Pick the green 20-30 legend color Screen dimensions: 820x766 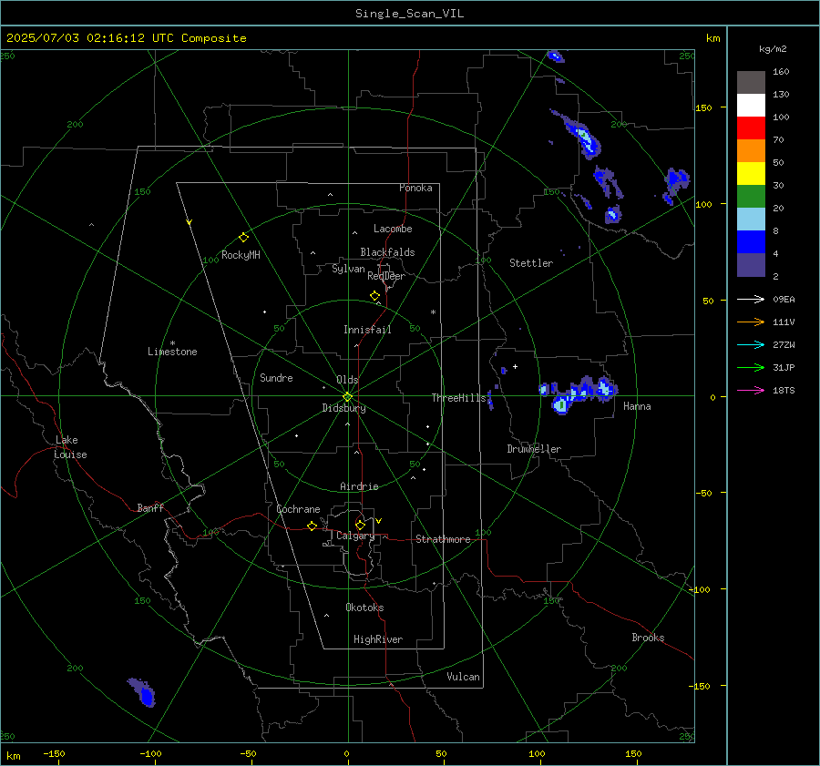coord(751,196)
